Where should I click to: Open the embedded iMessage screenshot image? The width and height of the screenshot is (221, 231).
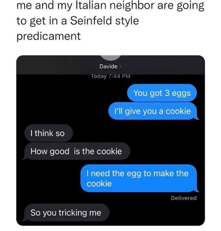(x=110, y=140)
